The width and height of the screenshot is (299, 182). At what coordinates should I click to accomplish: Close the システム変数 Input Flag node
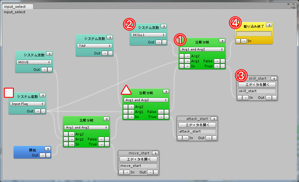[x=43, y=95]
